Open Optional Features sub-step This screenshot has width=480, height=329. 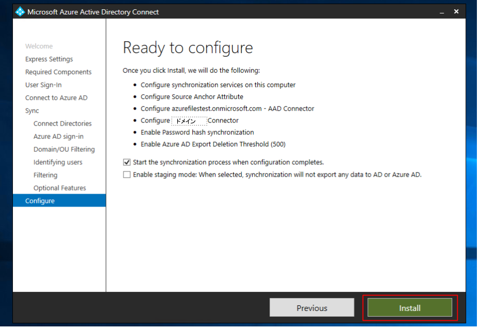[60, 188]
